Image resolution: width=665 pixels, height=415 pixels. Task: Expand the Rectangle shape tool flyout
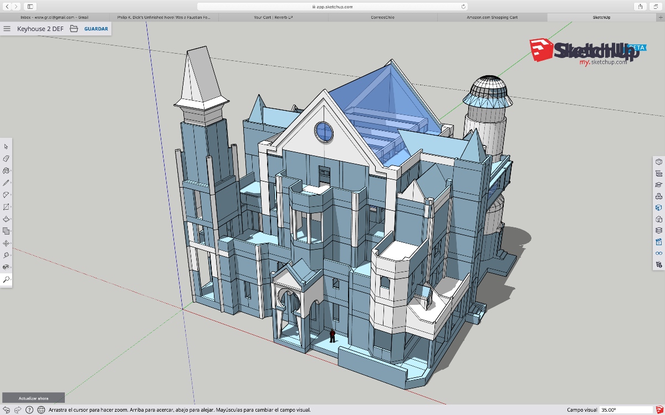point(6,207)
